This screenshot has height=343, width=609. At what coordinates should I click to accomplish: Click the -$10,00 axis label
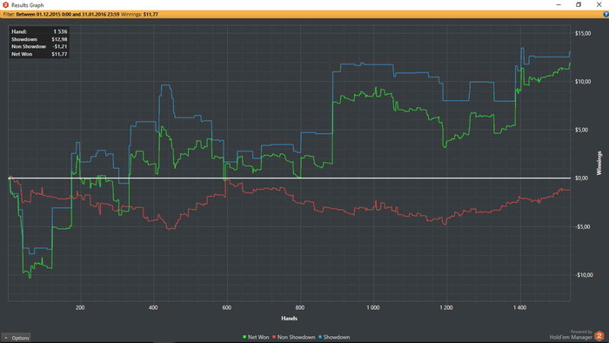[x=584, y=274]
